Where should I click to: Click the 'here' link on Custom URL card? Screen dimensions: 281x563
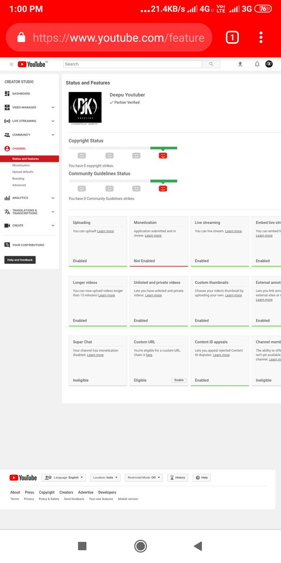pos(149,355)
